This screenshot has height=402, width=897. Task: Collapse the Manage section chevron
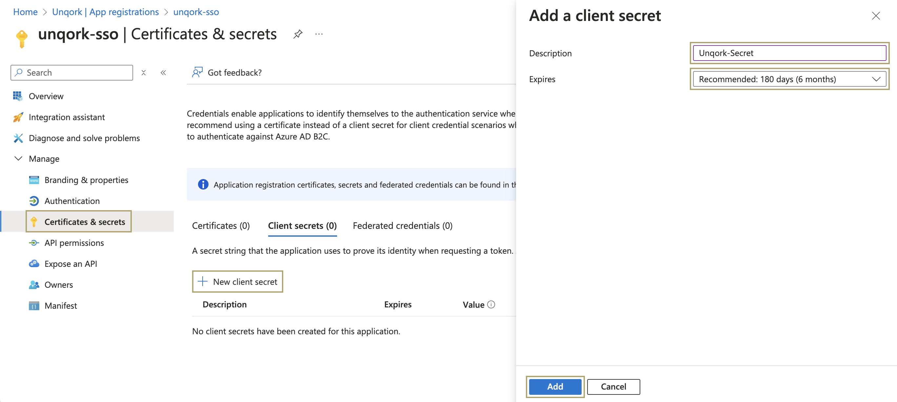pos(18,158)
